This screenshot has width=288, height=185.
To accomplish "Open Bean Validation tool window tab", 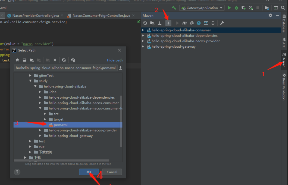I will pos(284,87).
